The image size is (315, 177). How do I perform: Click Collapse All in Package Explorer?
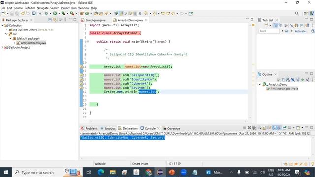coord(50,20)
